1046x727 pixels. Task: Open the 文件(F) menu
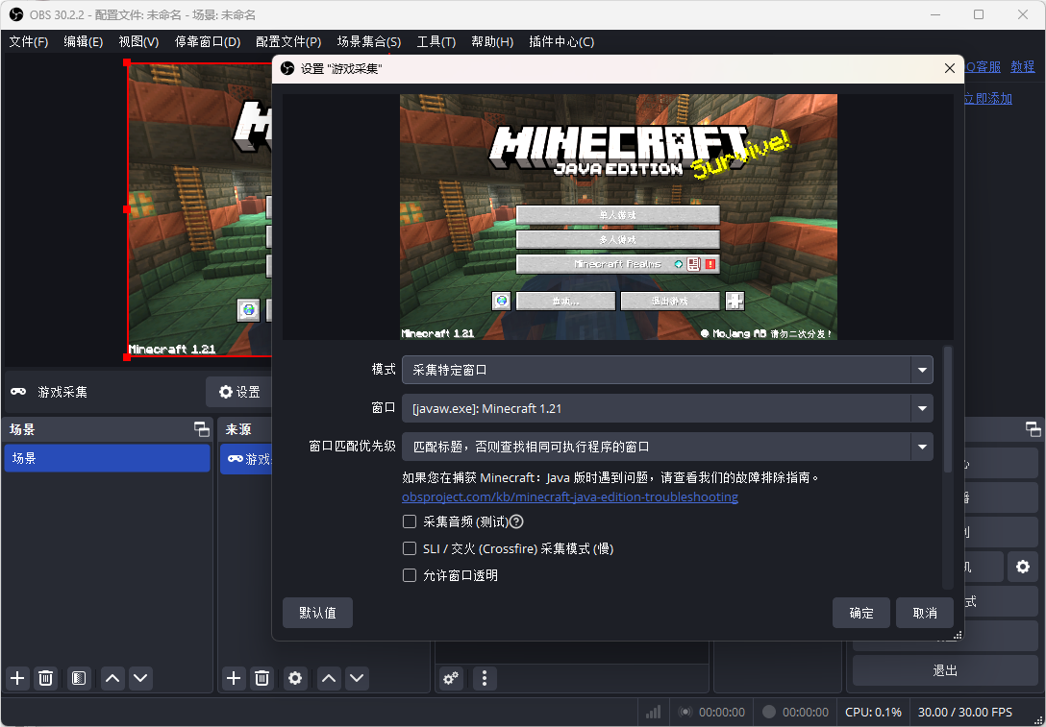tap(29, 42)
